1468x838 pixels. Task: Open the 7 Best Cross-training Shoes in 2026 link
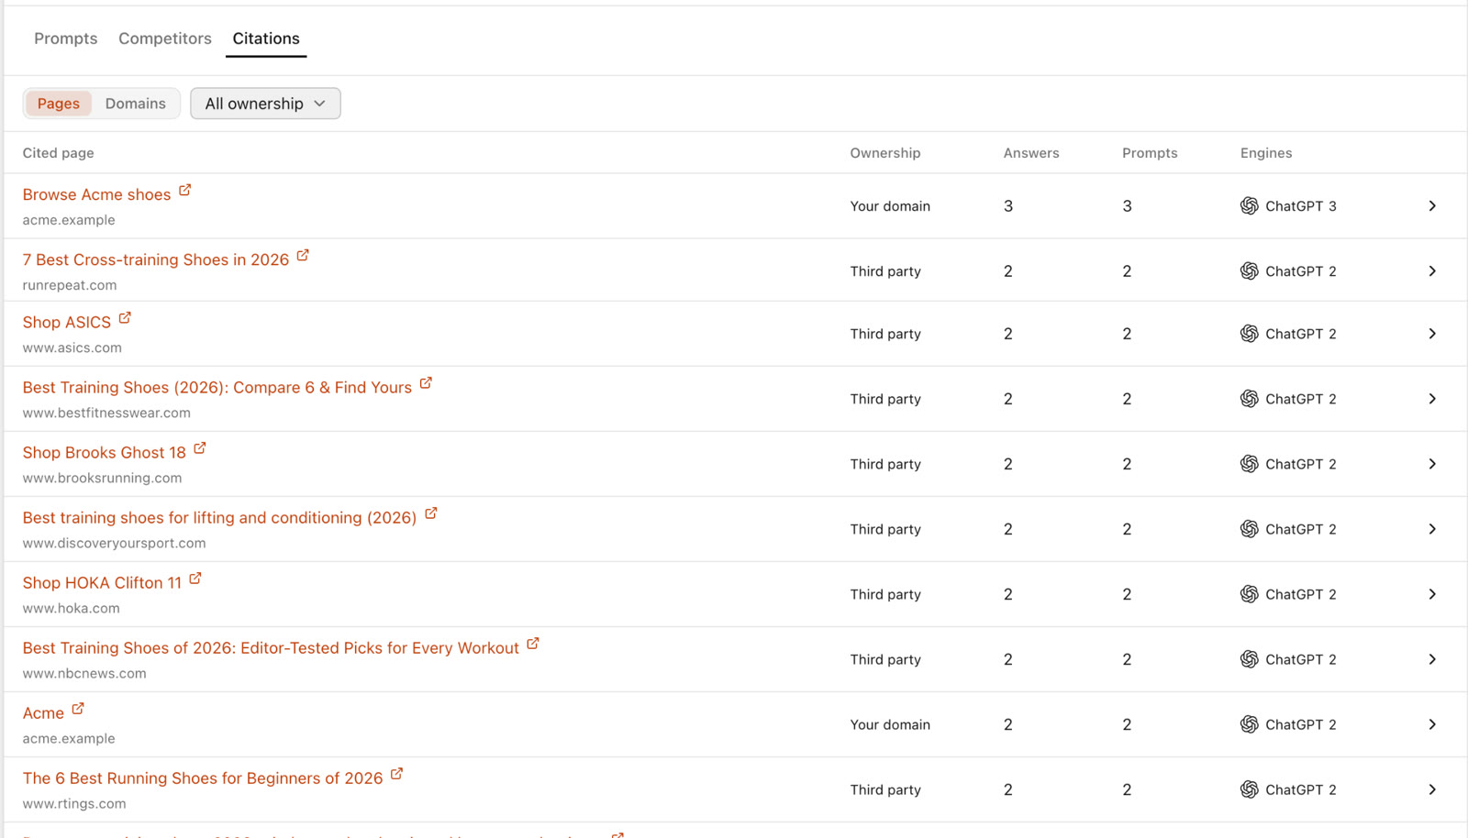(x=156, y=259)
